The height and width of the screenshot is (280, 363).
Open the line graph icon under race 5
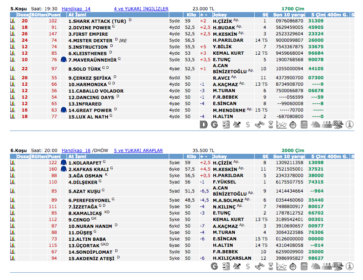coord(281,125)
